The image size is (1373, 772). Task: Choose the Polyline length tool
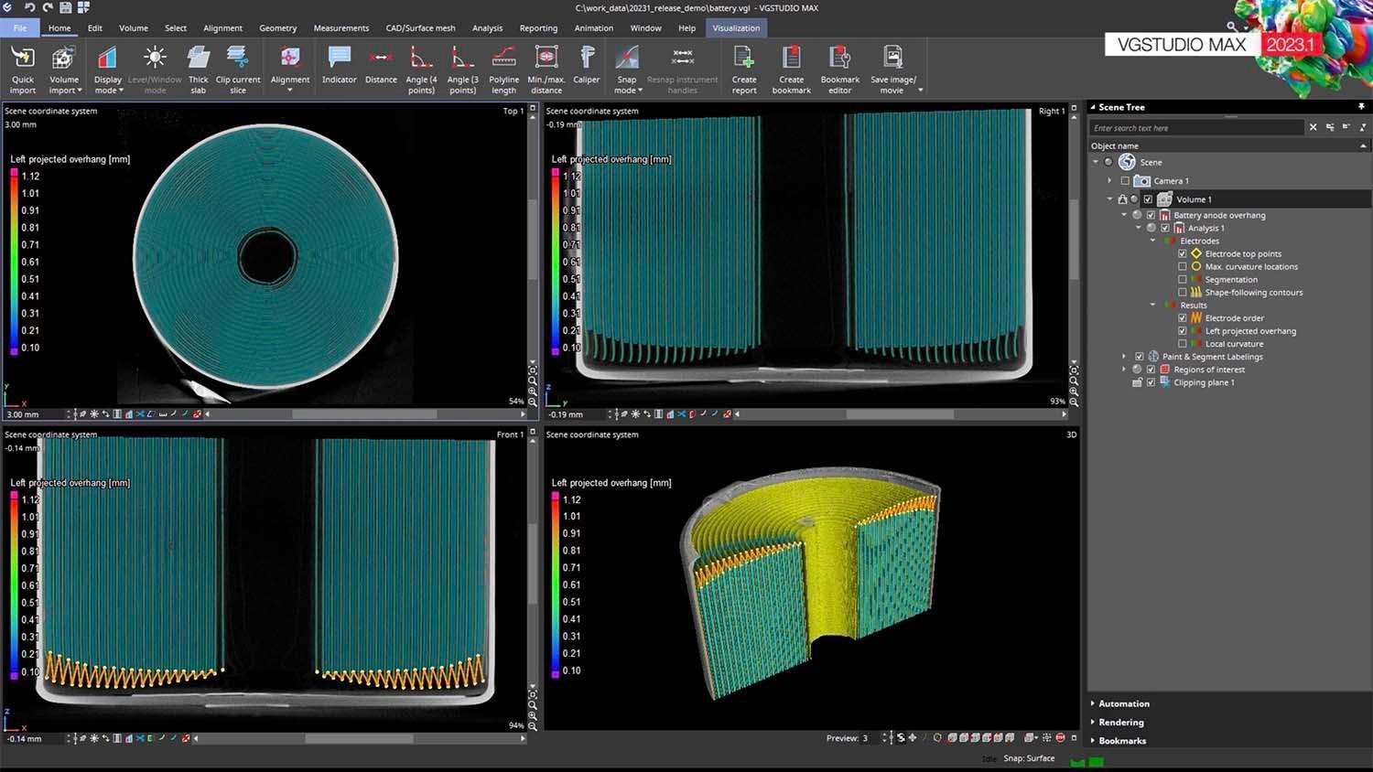503,70
